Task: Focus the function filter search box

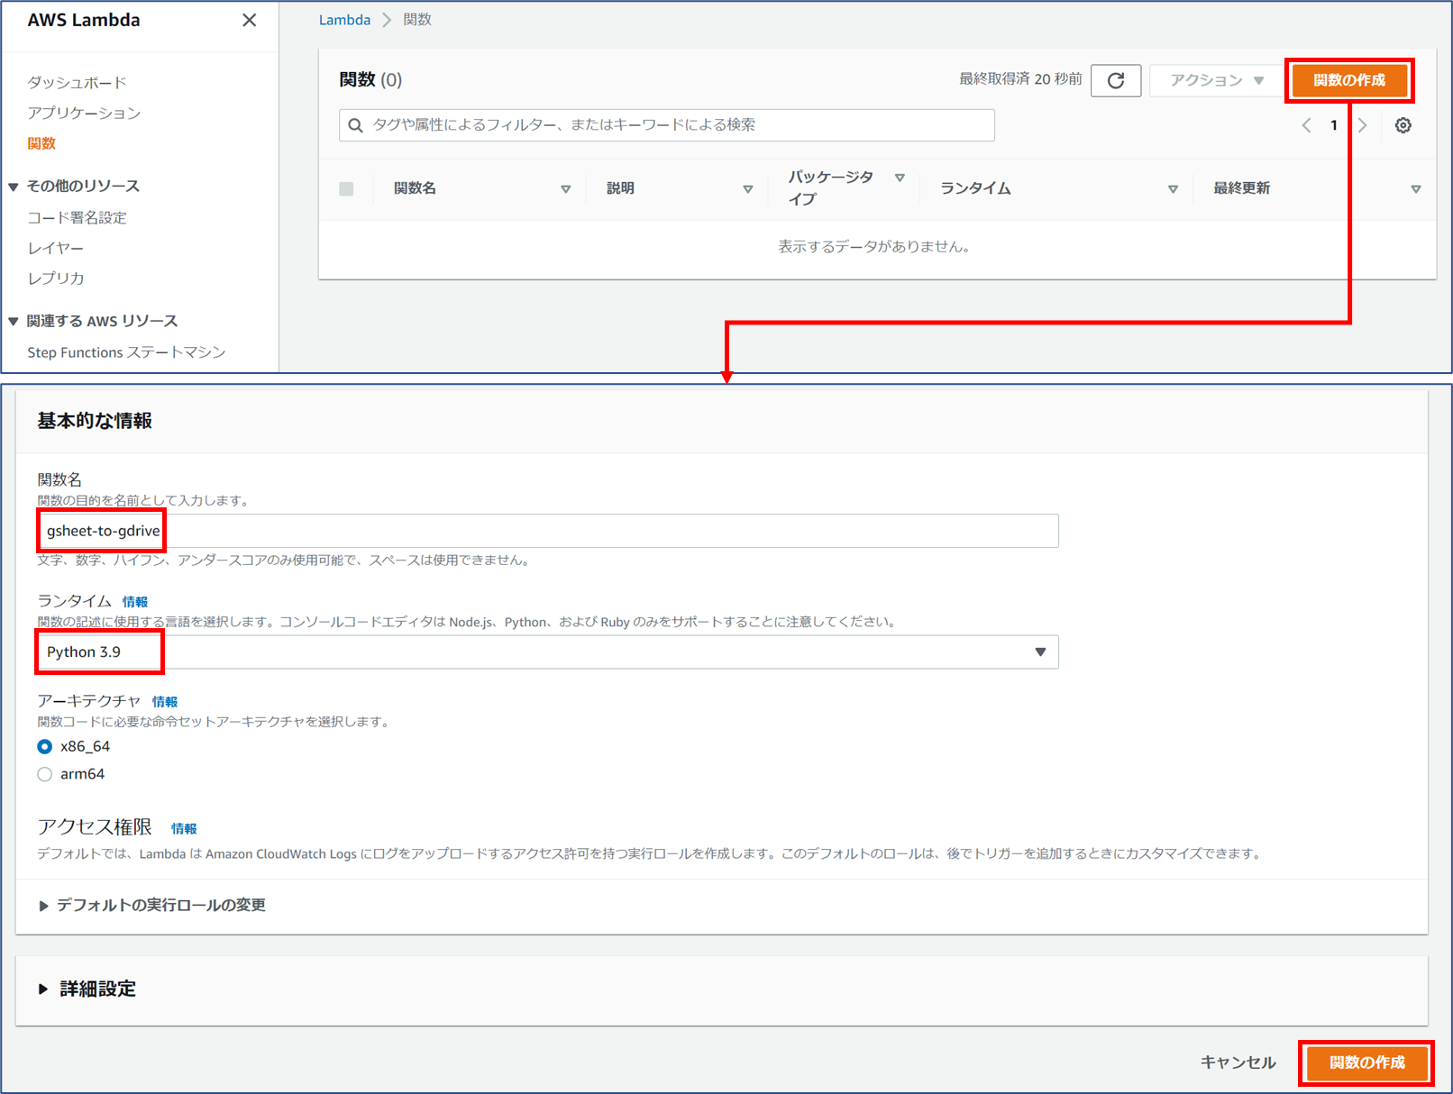Action: click(x=667, y=125)
